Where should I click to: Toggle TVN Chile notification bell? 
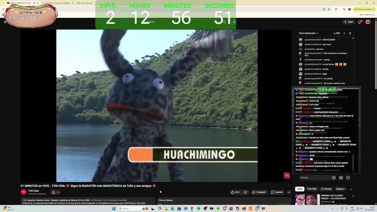53,192
